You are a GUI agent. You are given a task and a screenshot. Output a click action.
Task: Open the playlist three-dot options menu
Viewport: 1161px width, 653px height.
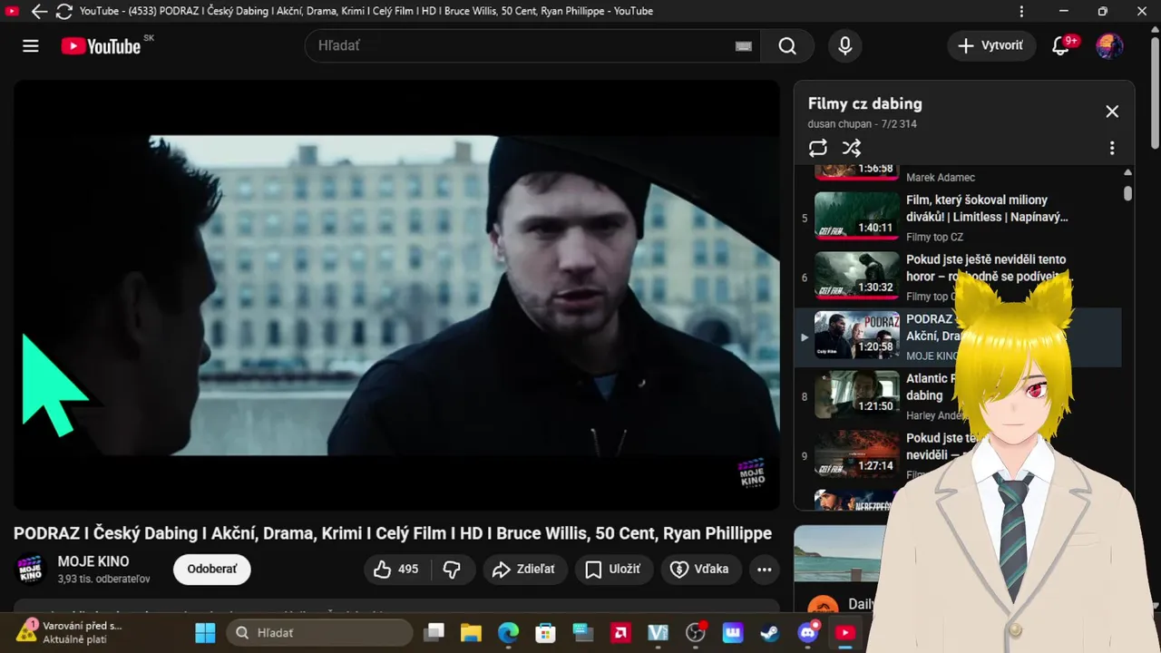click(1112, 148)
